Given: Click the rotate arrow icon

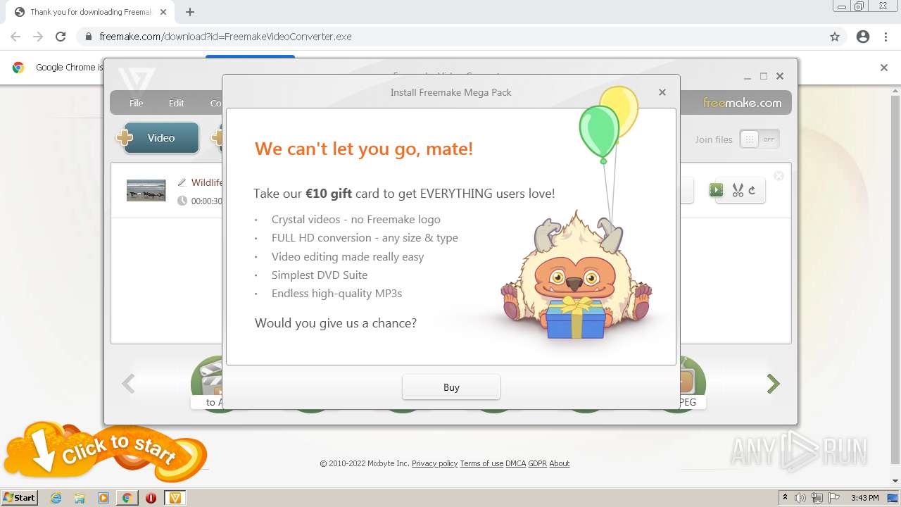Looking at the screenshot, I should 752,190.
